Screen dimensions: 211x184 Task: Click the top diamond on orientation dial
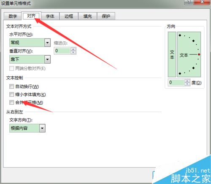click(180, 35)
